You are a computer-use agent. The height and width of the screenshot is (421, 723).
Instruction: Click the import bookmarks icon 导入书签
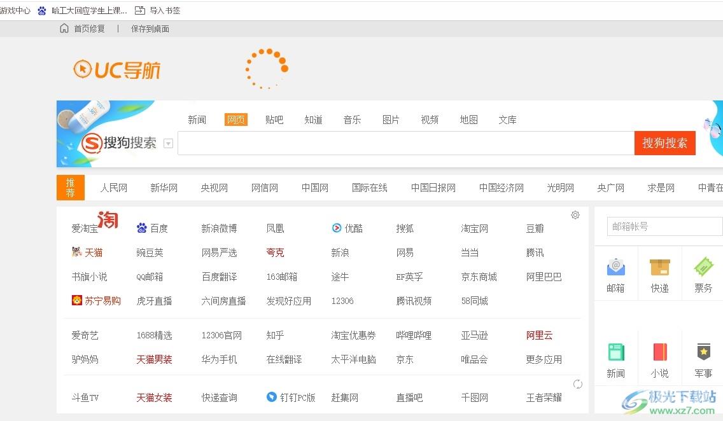click(x=140, y=10)
